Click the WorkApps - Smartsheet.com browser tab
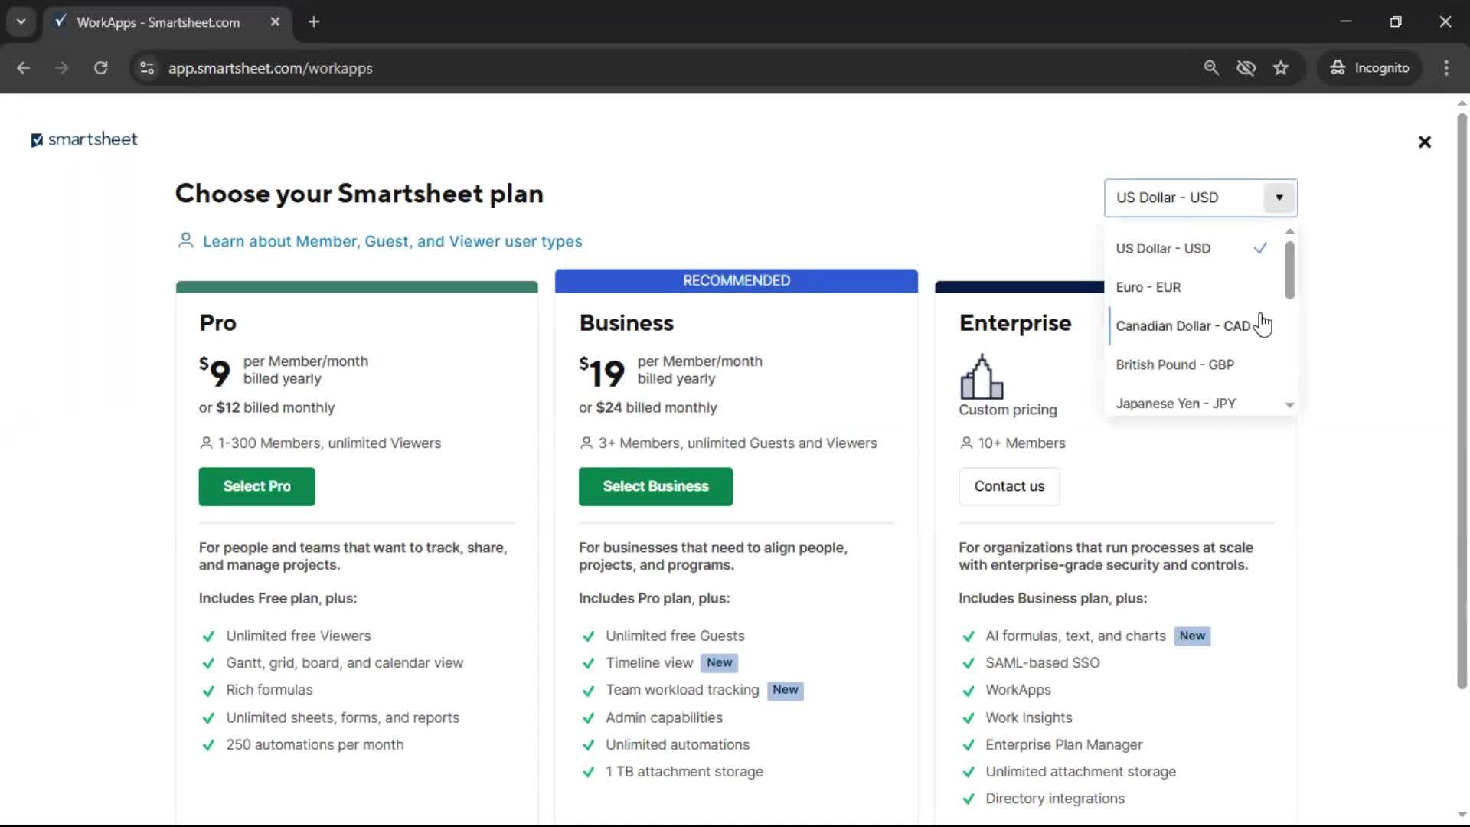The image size is (1470, 827). point(157,22)
